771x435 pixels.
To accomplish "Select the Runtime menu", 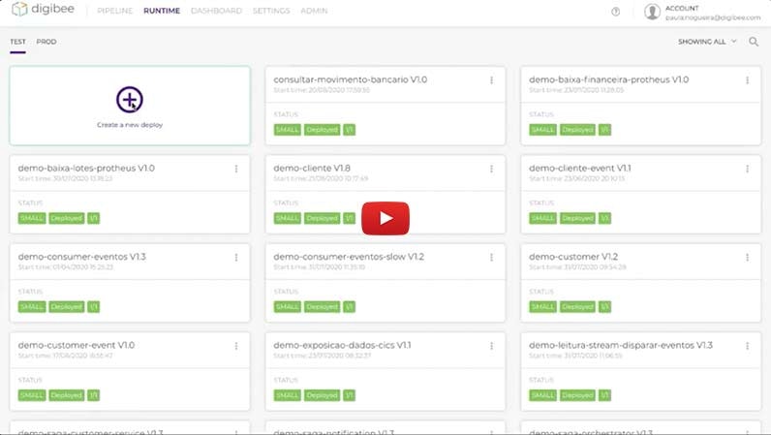I will [x=162, y=11].
